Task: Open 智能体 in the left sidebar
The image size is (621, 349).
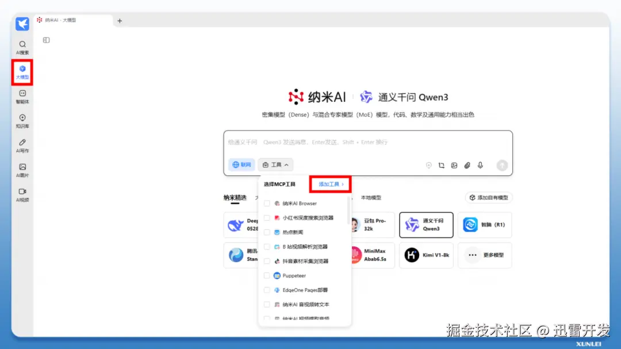Action: (22, 97)
